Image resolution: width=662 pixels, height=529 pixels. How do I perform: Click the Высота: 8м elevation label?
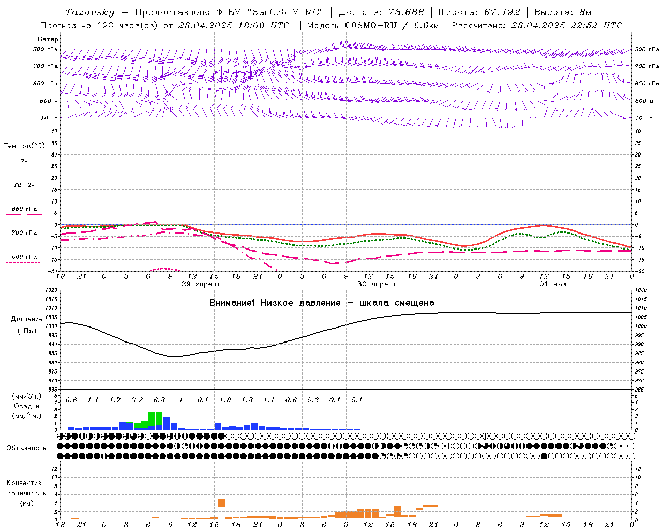(563, 12)
